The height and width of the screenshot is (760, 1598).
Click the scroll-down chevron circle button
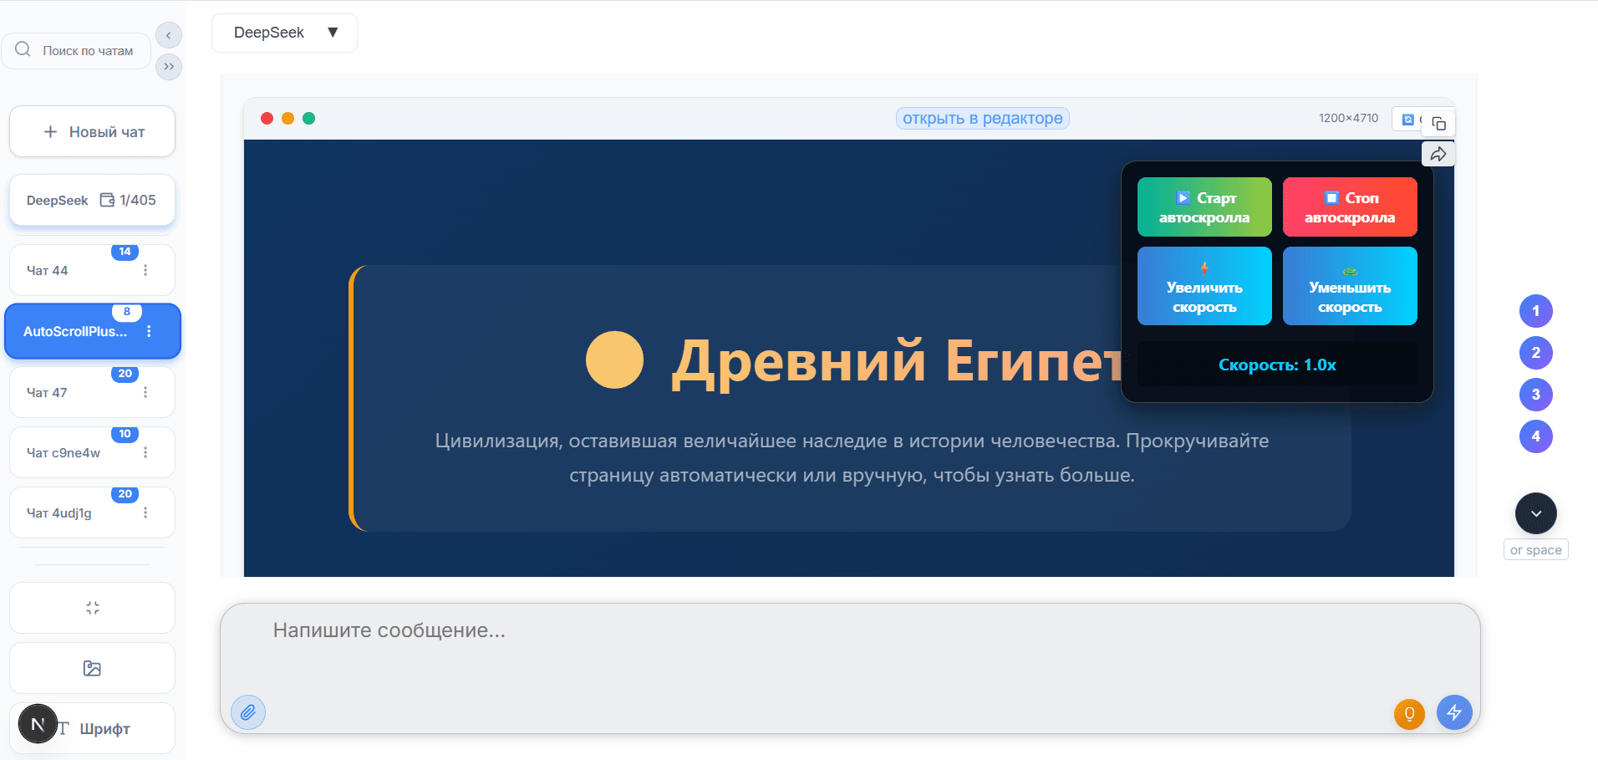click(x=1535, y=513)
